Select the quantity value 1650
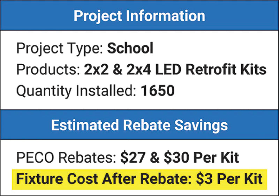 coord(158,91)
